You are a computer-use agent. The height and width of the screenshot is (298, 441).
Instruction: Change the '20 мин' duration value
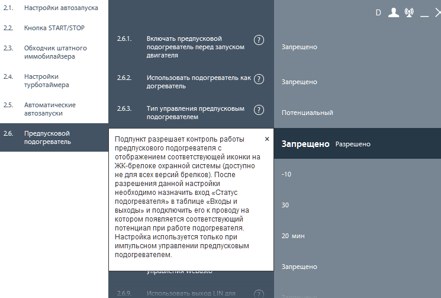pyautogui.click(x=293, y=236)
